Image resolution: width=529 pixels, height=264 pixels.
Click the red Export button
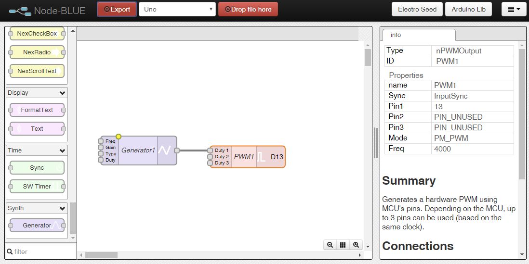click(117, 10)
